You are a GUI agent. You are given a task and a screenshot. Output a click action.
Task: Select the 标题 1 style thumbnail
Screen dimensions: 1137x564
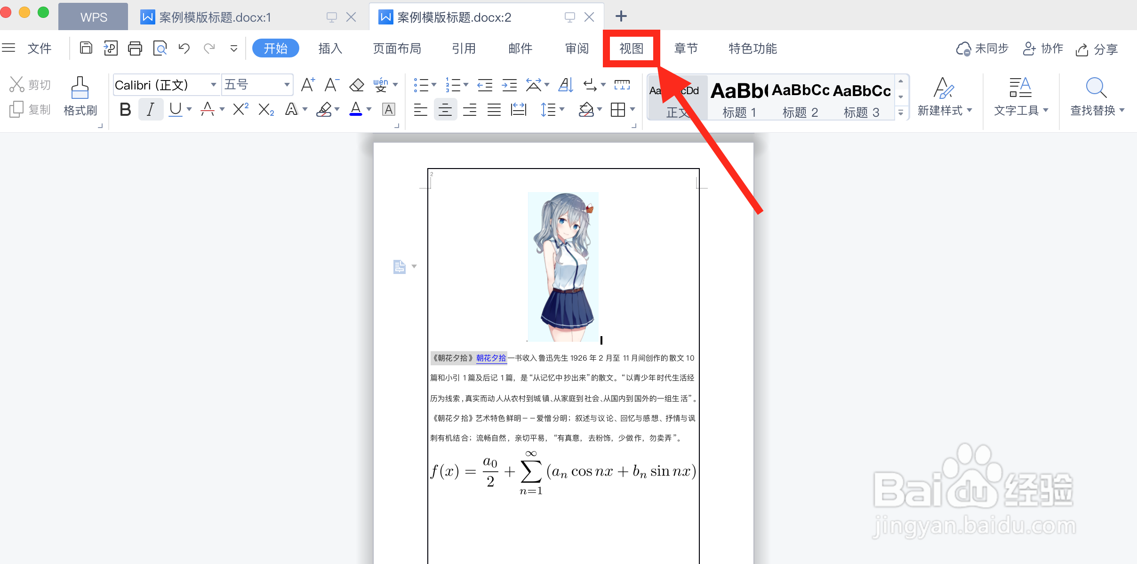(x=739, y=99)
